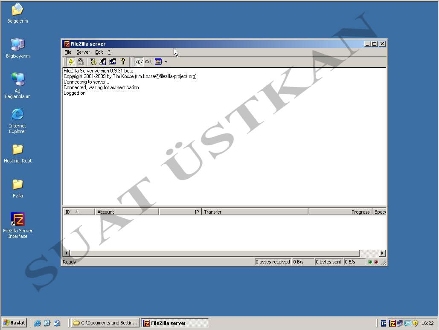This screenshot has height=330, width=439.
Task: Switch path display to C:\ format
Action: pos(148,61)
